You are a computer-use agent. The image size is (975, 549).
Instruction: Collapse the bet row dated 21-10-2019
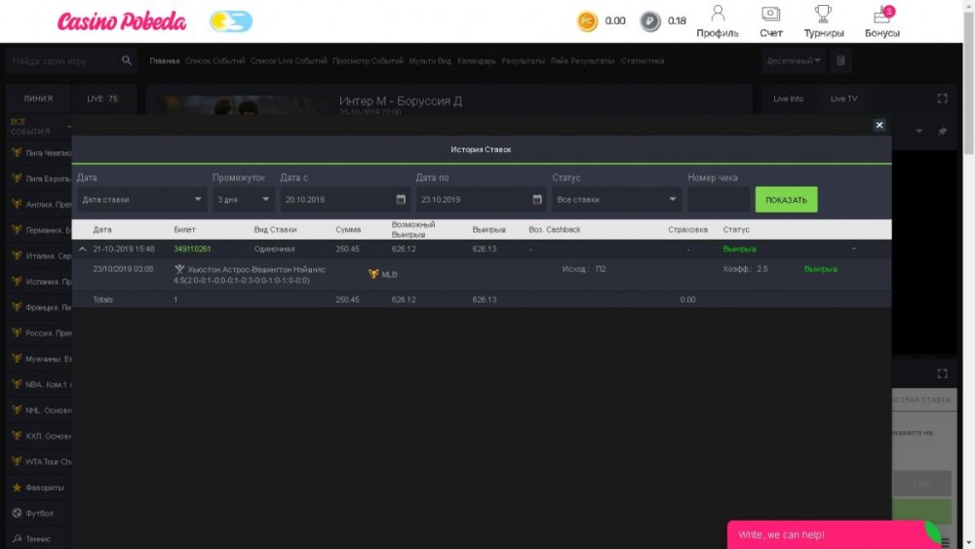click(x=83, y=250)
